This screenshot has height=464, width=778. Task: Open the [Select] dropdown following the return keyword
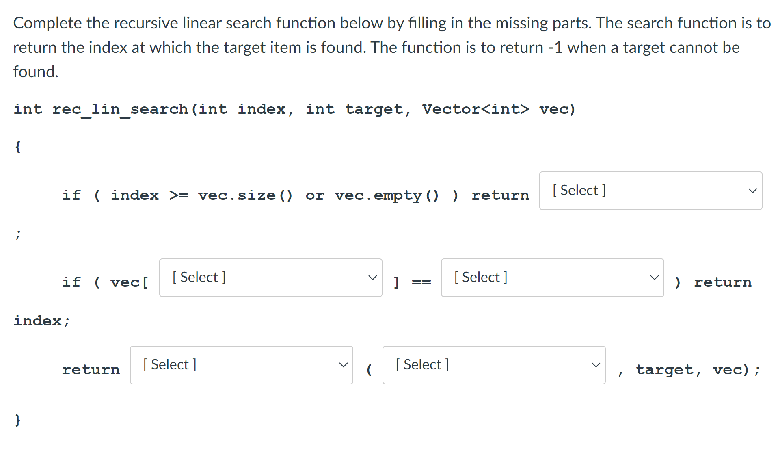point(241,364)
